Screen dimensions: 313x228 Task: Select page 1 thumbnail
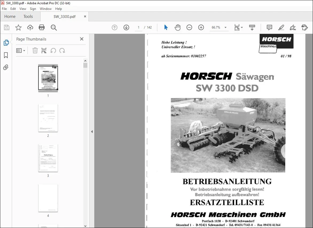pyautogui.click(x=48, y=78)
